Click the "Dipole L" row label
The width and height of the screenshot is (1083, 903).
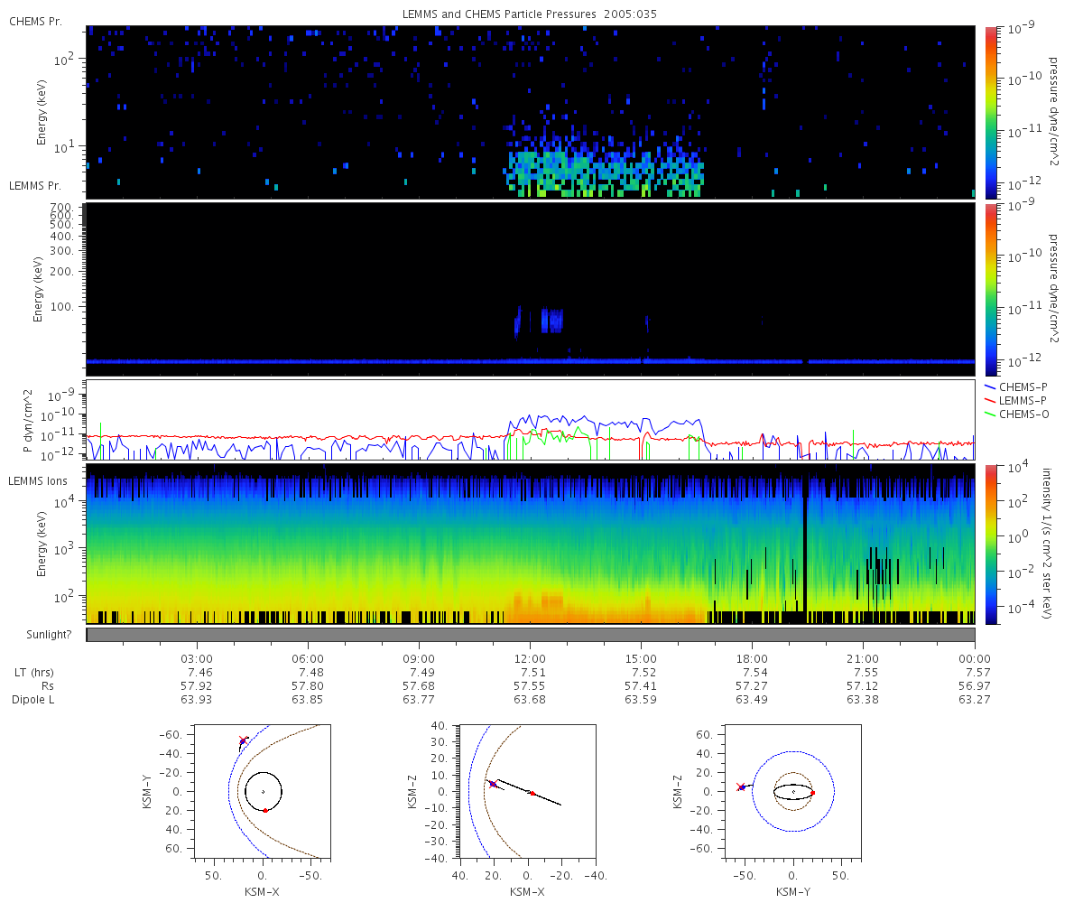pos(32,700)
